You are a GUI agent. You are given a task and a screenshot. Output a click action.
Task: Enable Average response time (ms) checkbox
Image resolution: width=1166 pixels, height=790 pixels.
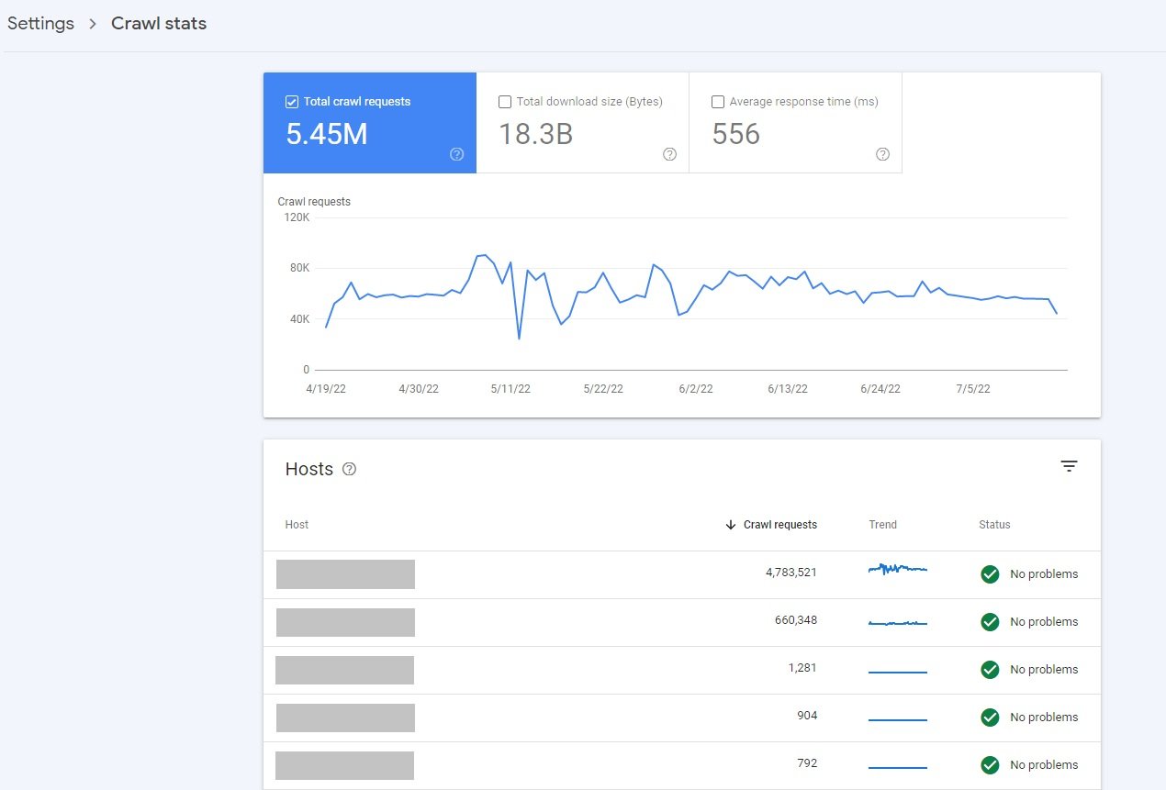(718, 102)
